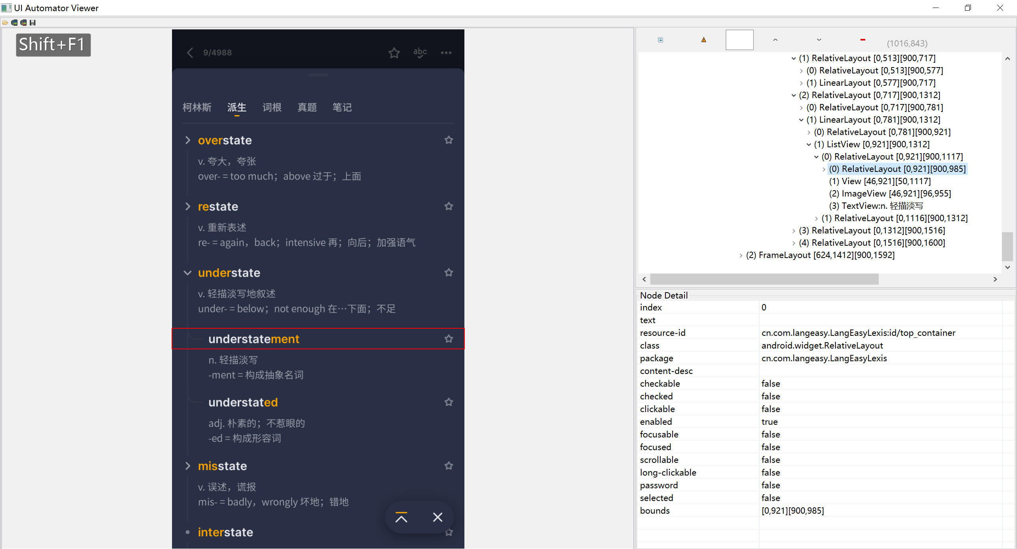Click the previous search result up arrow
The image size is (1017, 549).
tap(775, 40)
